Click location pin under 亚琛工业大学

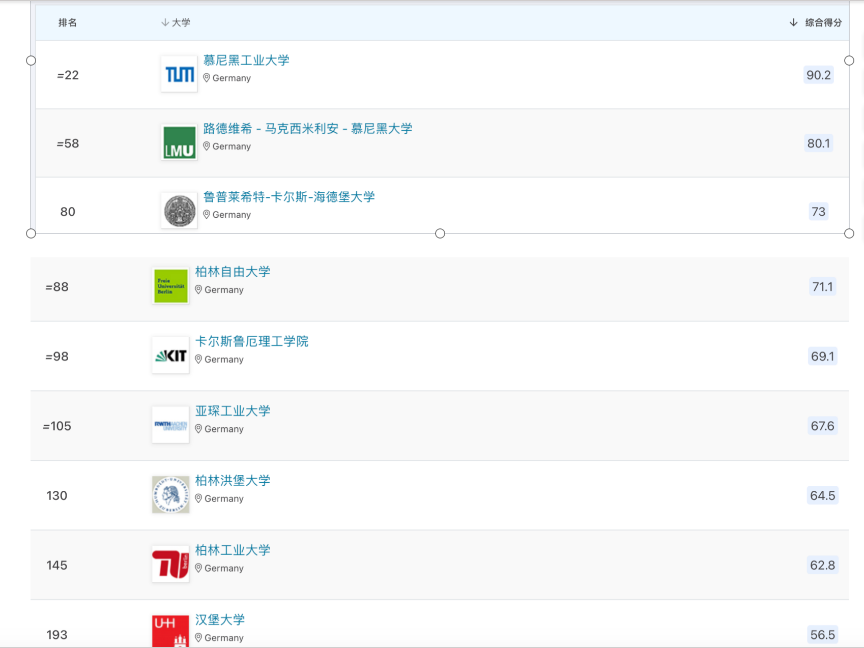[x=198, y=429]
